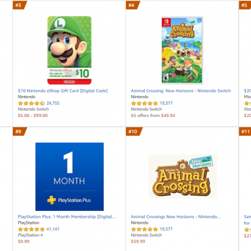View star rating for #10 Animal Crossing
The width and height of the screenshot is (251, 251).
coord(144,229)
